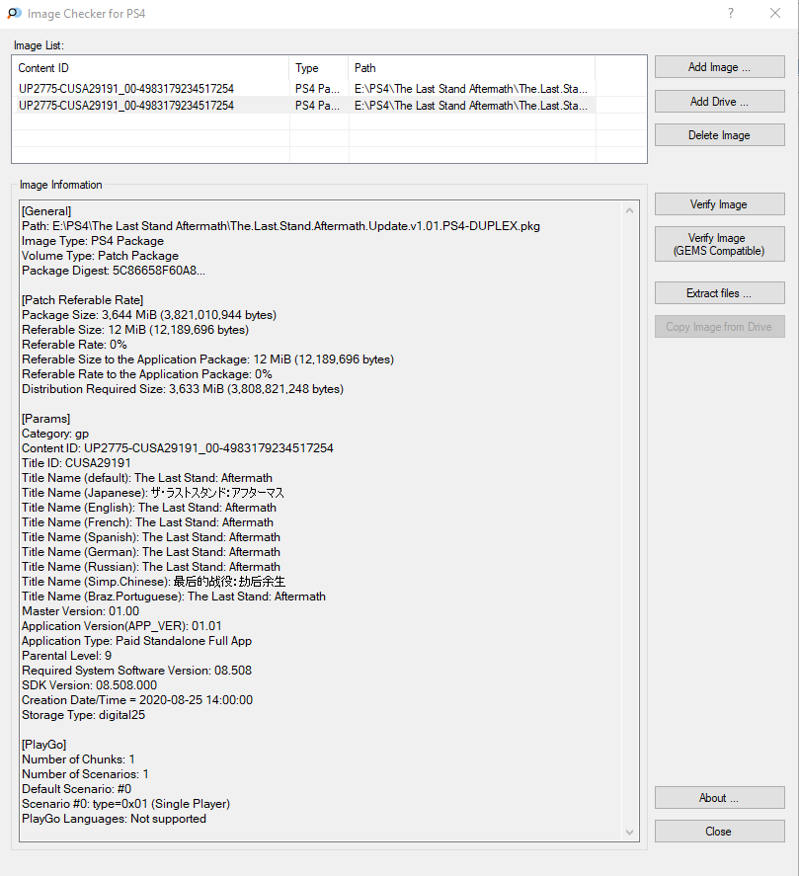799x876 pixels.
Task: Delete the selected image from list
Action: pyautogui.click(x=720, y=135)
